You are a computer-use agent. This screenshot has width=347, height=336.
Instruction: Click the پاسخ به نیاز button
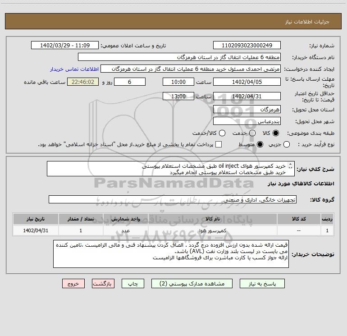click(262, 284)
